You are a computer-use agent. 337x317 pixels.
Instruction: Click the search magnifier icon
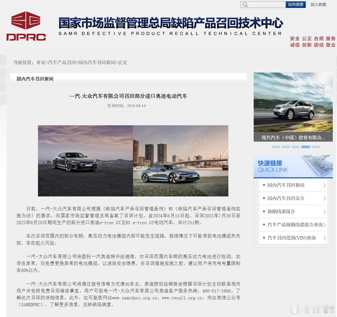(245, 4)
